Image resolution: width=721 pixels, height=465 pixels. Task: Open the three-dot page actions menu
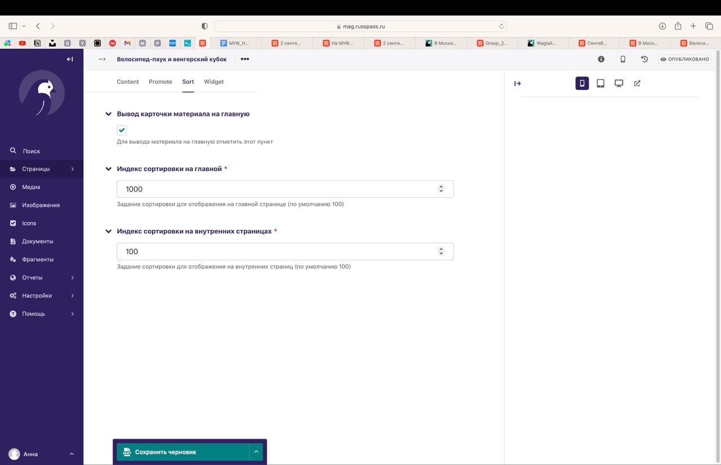pos(244,59)
